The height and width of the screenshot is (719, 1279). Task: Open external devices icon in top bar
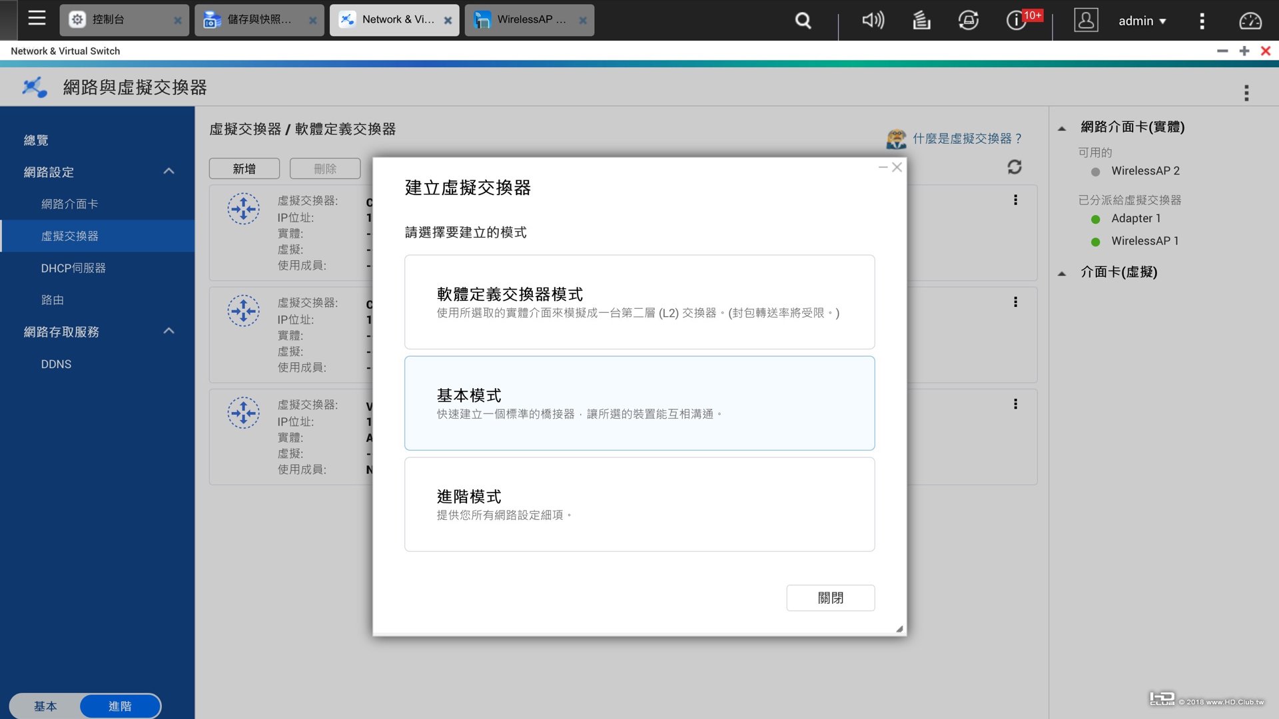point(968,21)
